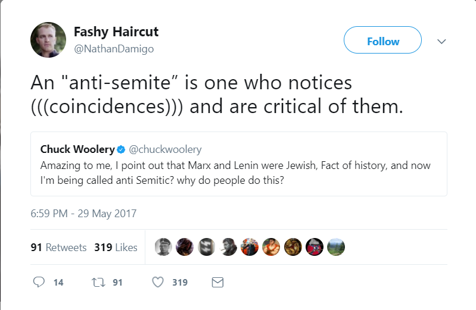
Task: Open the @NathanDamigo handle link
Action: click(x=113, y=49)
